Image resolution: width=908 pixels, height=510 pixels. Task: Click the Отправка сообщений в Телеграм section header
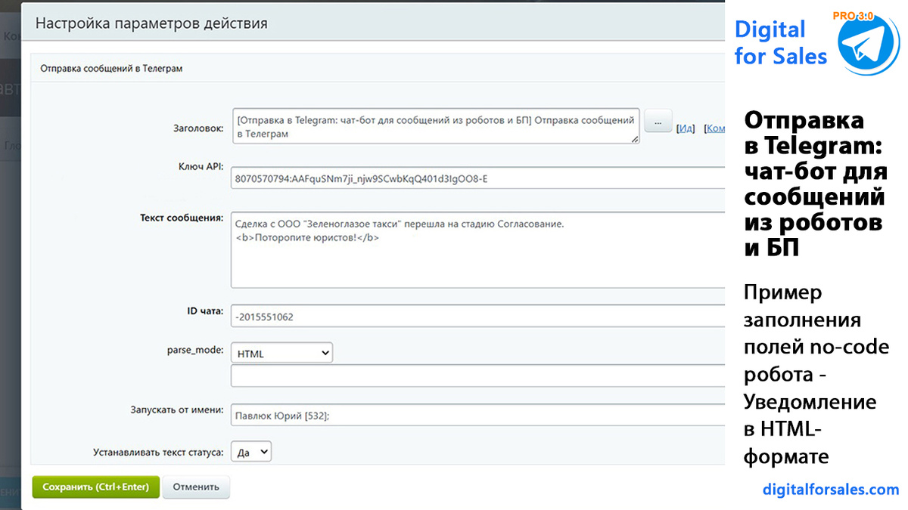click(x=111, y=68)
